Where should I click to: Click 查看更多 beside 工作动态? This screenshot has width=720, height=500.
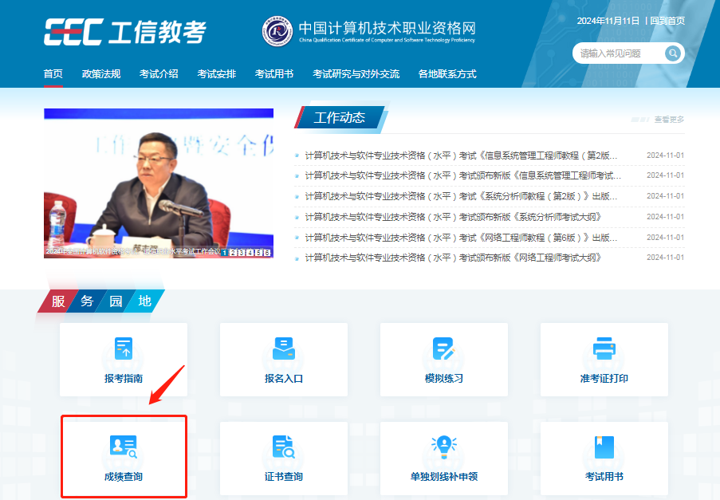(x=668, y=120)
